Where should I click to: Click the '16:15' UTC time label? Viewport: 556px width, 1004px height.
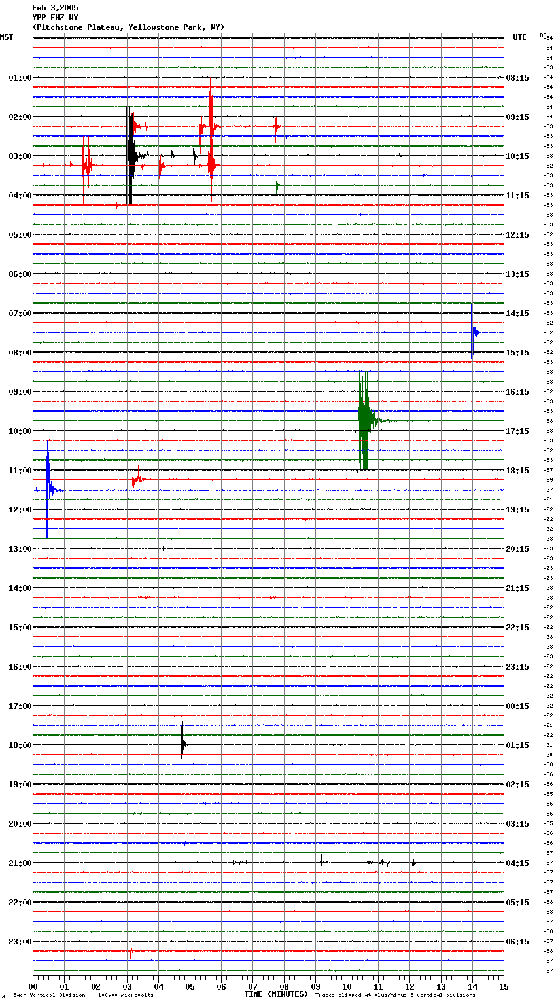coord(517,392)
